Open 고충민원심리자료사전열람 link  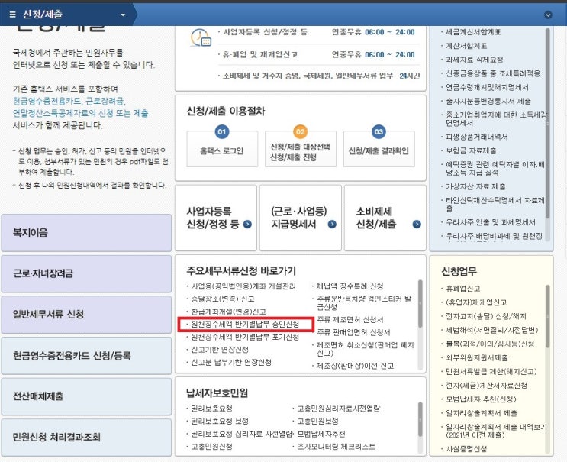[x=339, y=409]
